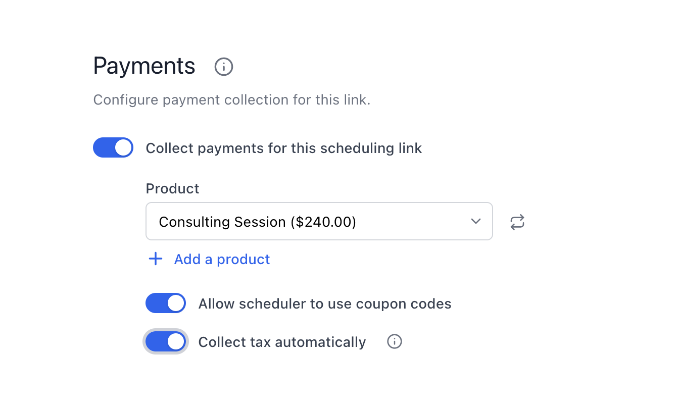Click the Collect tax automatically label text
The width and height of the screenshot is (677, 405).
(x=282, y=342)
